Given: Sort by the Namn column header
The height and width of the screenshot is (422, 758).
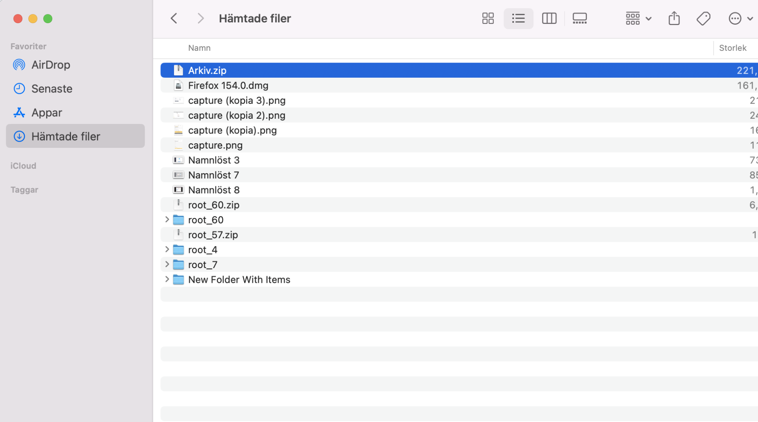Looking at the screenshot, I should (x=199, y=48).
